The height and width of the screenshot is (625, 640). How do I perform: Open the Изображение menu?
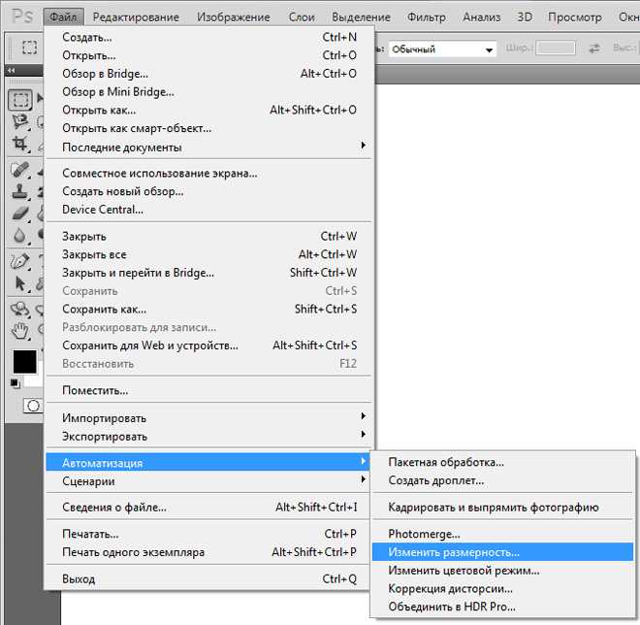[234, 17]
